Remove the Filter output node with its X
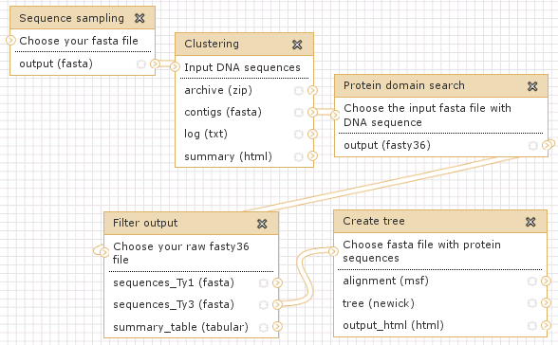 pyautogui.click(x=262, y=224)
